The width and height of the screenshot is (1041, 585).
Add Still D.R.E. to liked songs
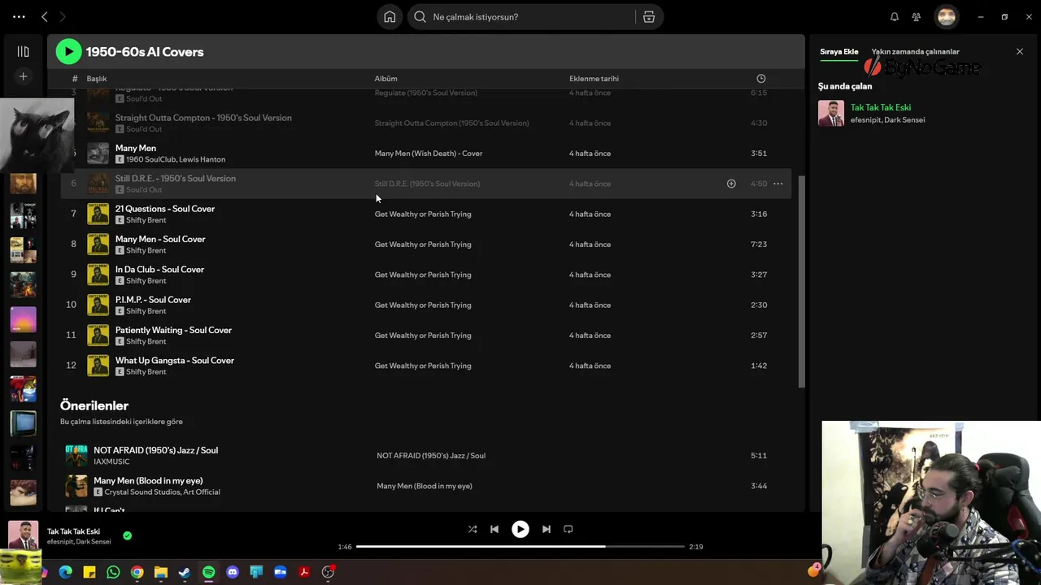point(731,184)
